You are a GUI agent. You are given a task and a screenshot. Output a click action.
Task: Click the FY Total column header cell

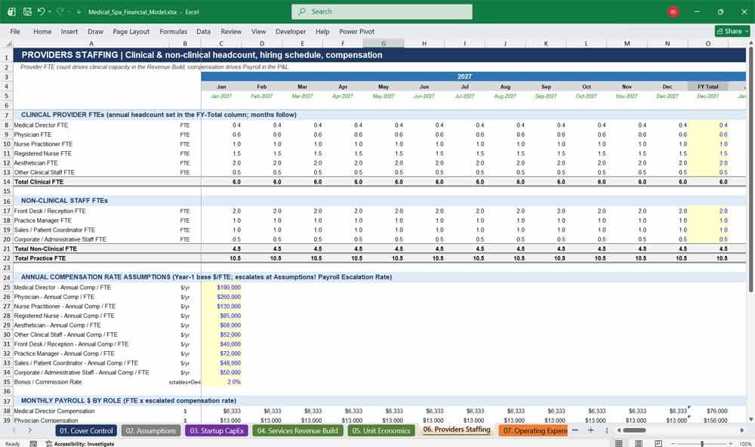tap(708, 87)
